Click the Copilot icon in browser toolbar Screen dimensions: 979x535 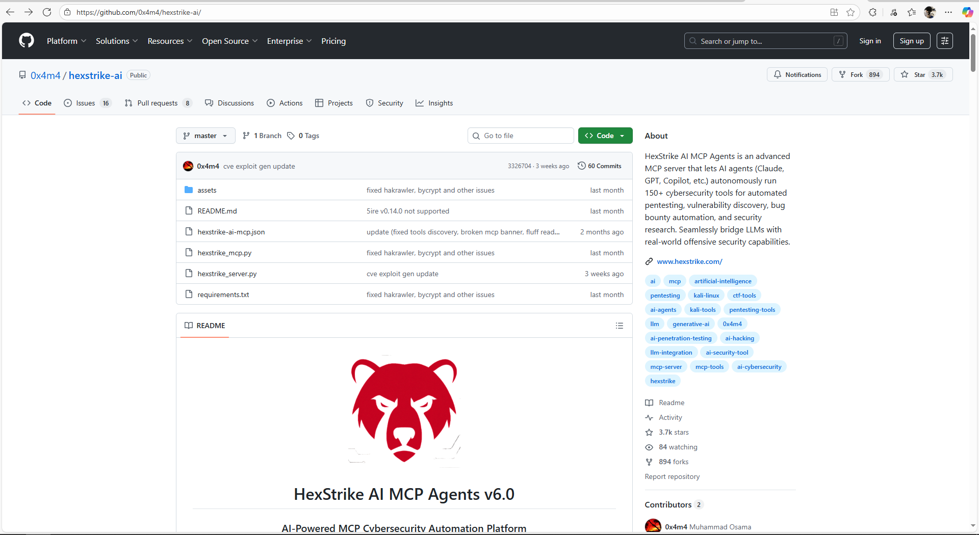pos(967,12)
